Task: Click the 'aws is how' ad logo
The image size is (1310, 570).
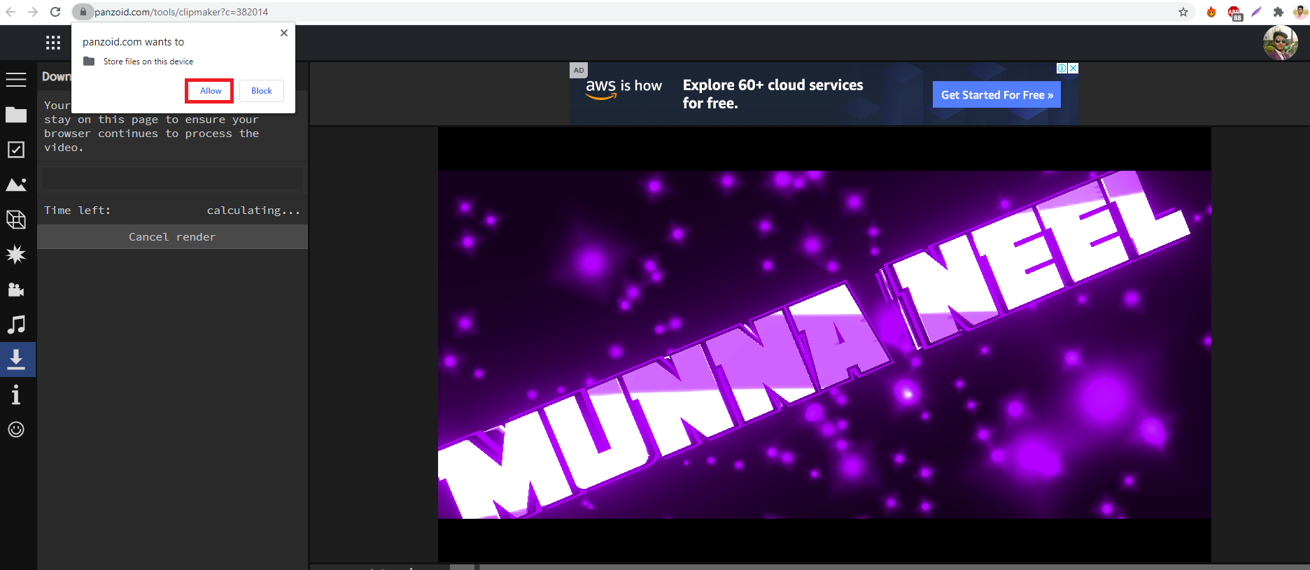Action: (624, 87)
